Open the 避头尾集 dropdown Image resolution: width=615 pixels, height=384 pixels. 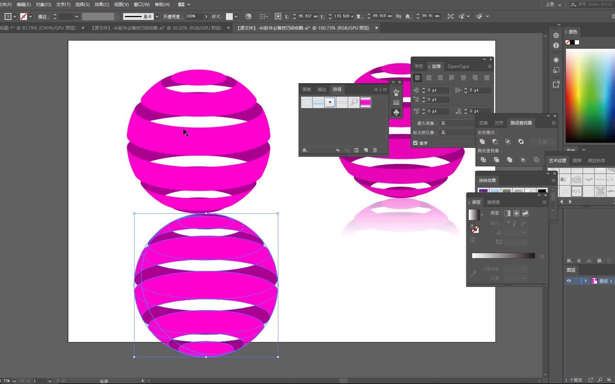(458, 123)
